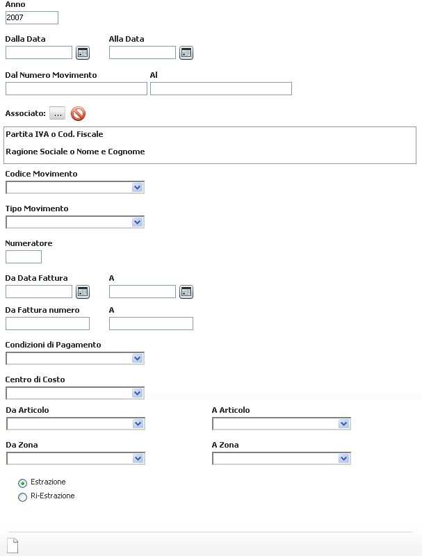
Task: Open calendar picker for Dalla Data
Action: pyautogui.click(x=83, y=53)
